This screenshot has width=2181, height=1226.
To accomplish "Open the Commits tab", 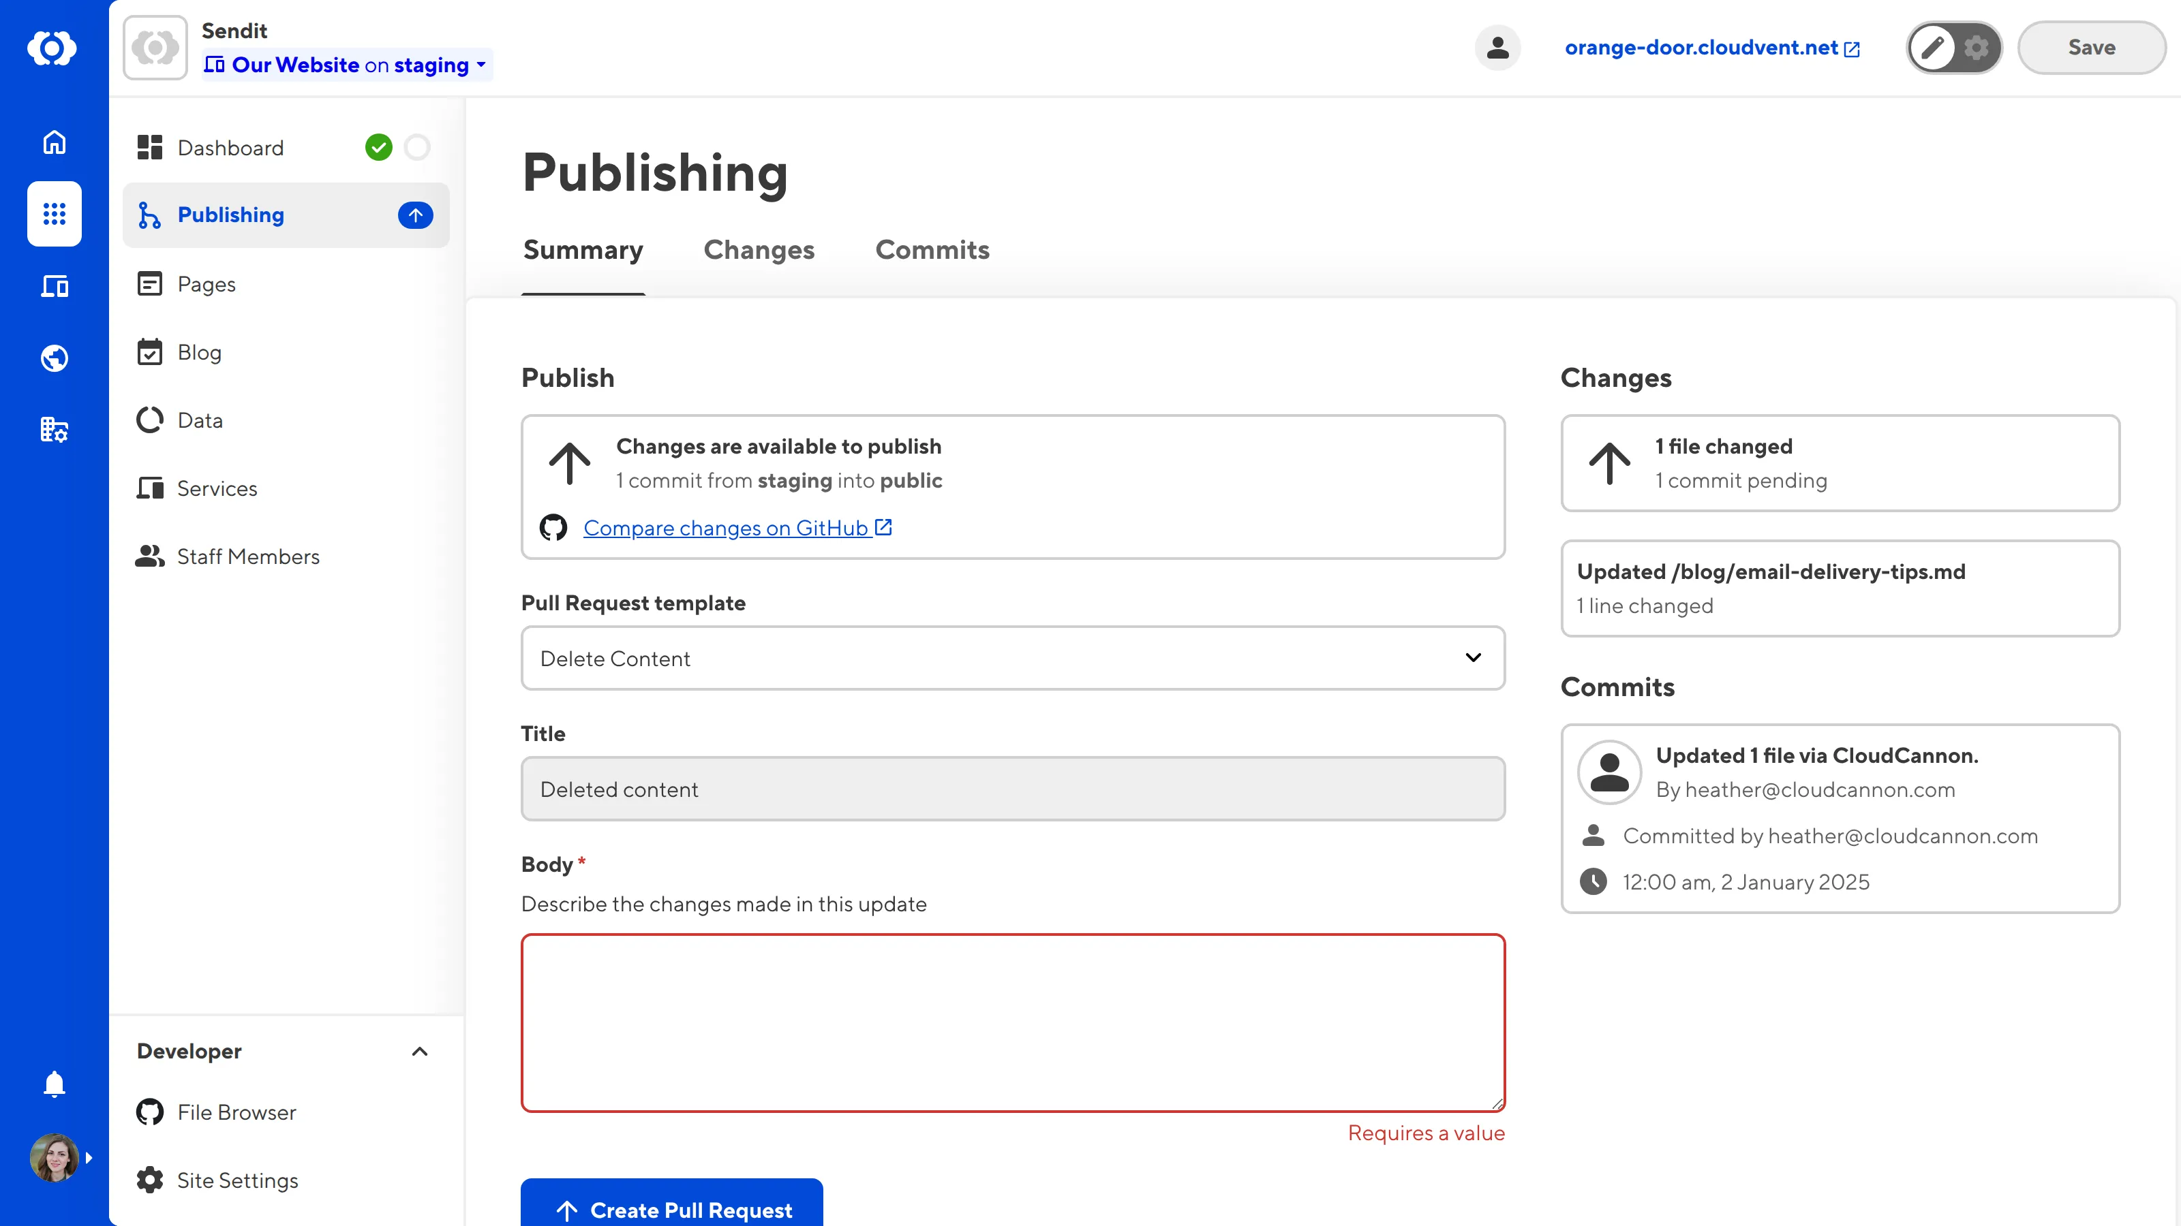I will (932, 249).
